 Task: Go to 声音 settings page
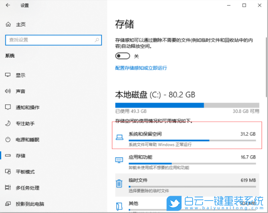pyautogui.click(x=20, y=91)
